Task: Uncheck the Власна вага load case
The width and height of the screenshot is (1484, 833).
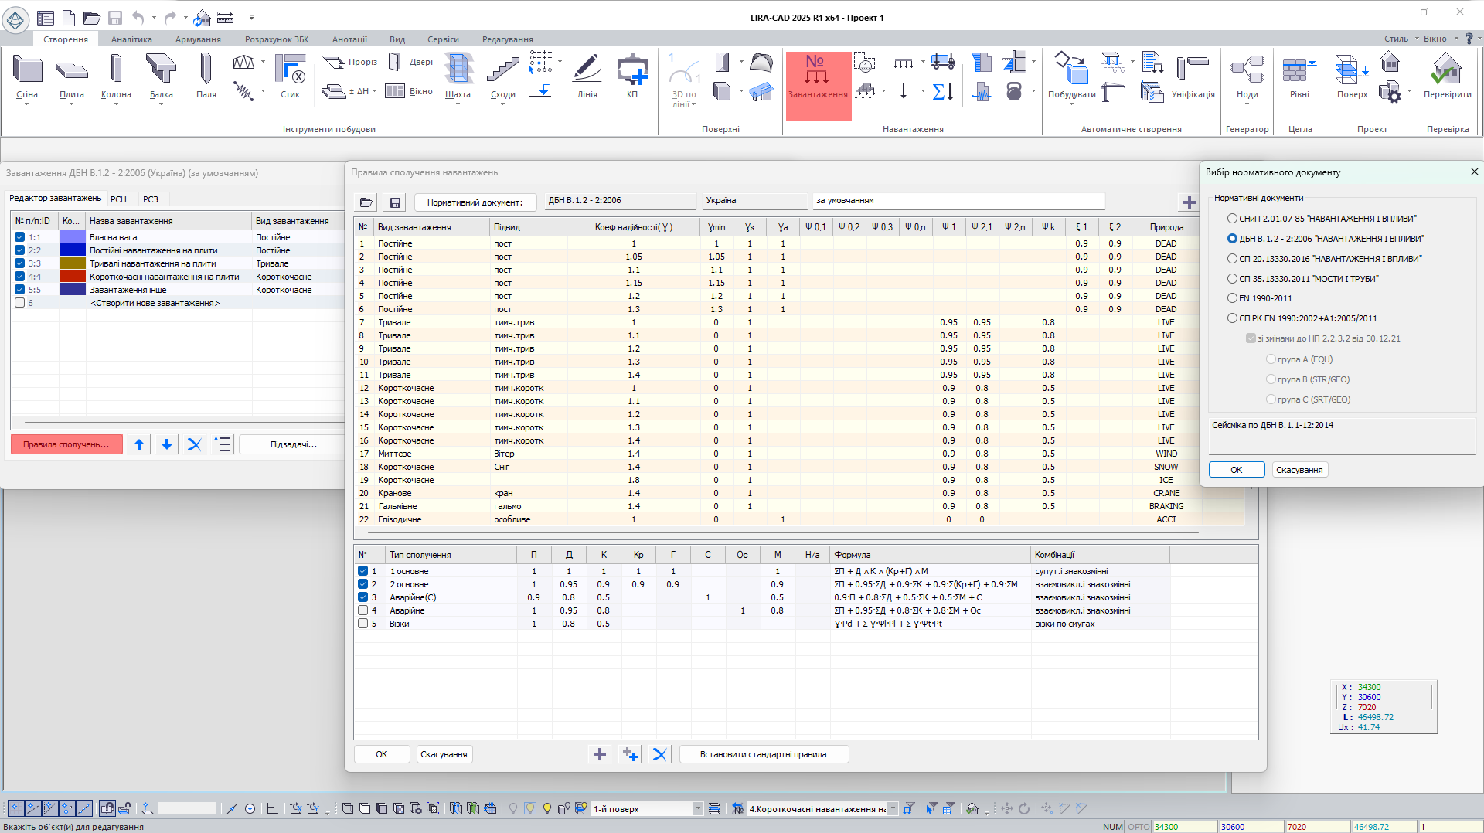Action: click(x=20, y=237)
